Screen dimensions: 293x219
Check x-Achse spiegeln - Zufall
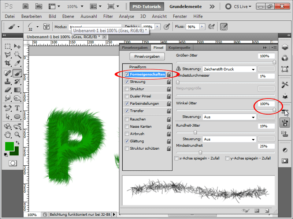click(x=176, y=158)
